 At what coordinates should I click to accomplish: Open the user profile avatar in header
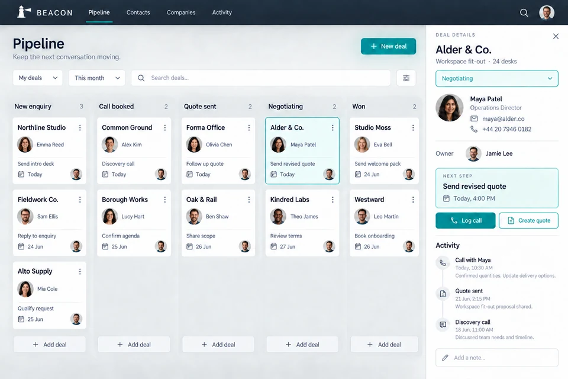click(x=547, y=12)
